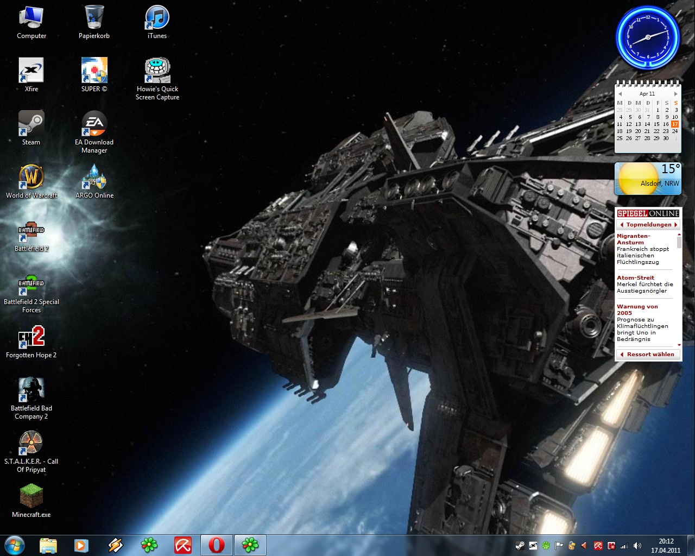The width and height of the screenshot is (695, 556).
Task: Open the 15° weather gadget
Action: coord(647,179)
